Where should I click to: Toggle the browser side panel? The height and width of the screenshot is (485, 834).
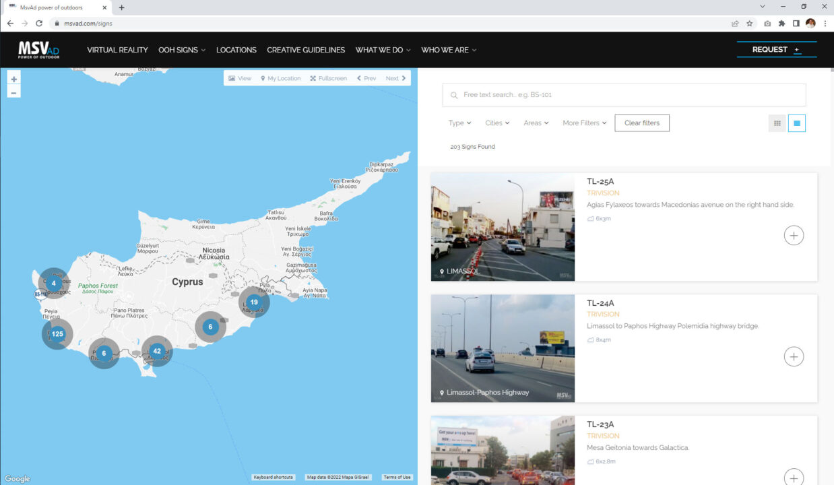click(x=796, y=23)
